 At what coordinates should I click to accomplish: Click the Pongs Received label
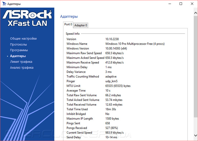(77, 128)
